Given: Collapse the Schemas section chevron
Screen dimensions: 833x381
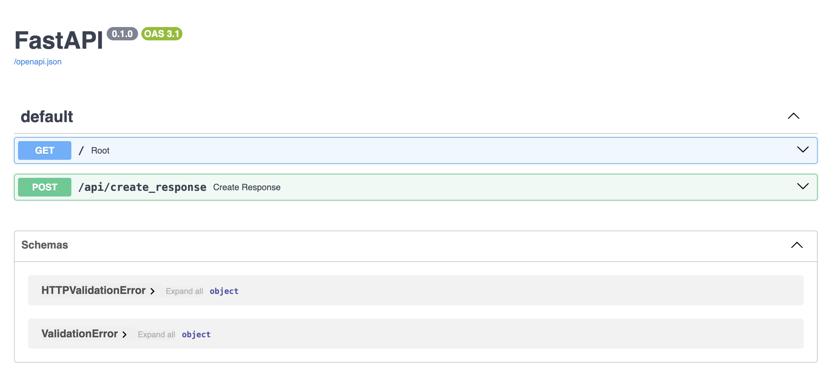Looking at the screenshot, I should tap(797, 245).
